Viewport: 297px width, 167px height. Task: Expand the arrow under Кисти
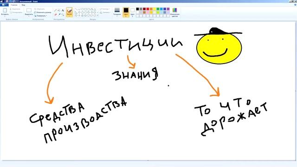click(69, 16)
